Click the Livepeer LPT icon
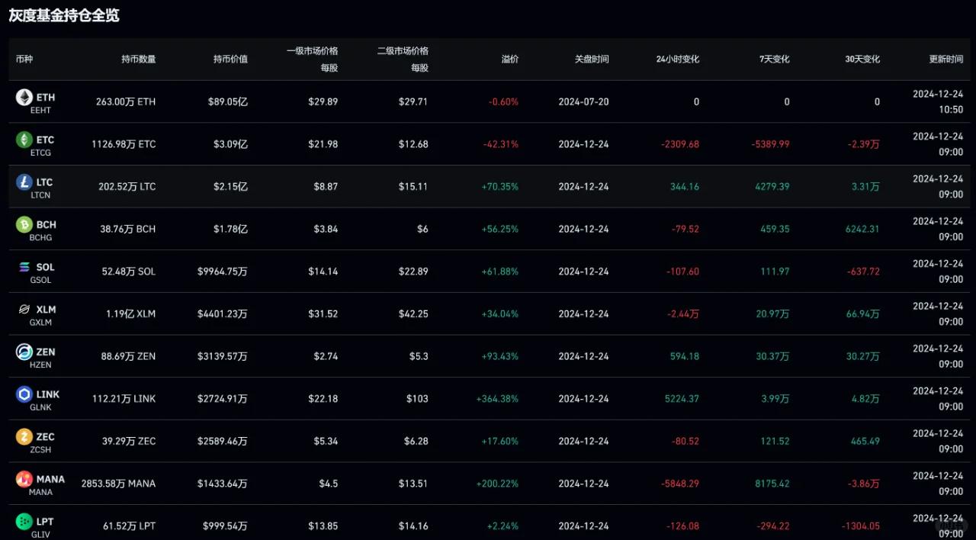The width and height of the screenshot is (976, 540). [24, 522]
